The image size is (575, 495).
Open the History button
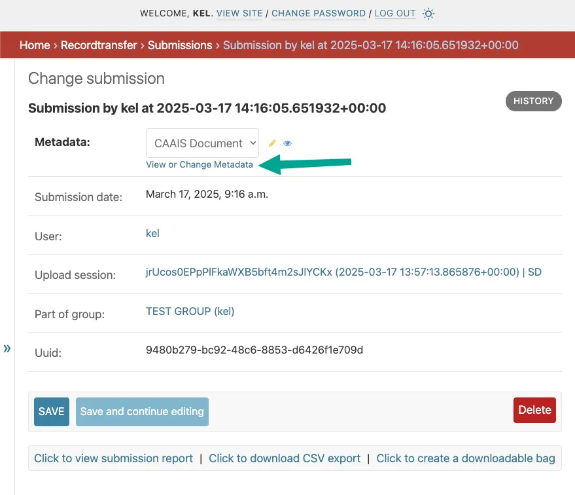click(x=534, y=101)
